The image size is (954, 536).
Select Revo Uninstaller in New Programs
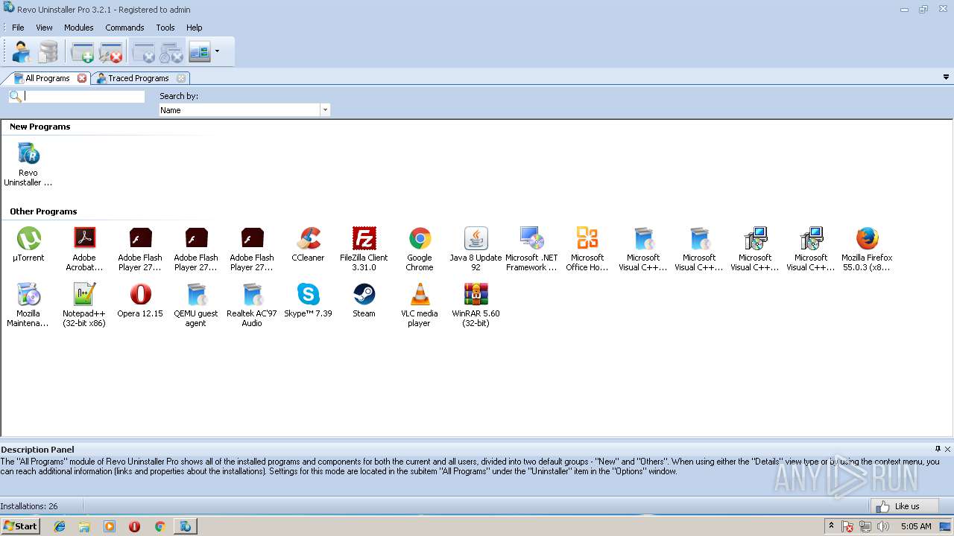pyautogui.click(x=28, y=165)
